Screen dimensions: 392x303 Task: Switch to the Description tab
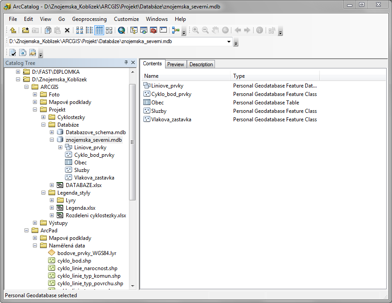click(x=201, y=64)
